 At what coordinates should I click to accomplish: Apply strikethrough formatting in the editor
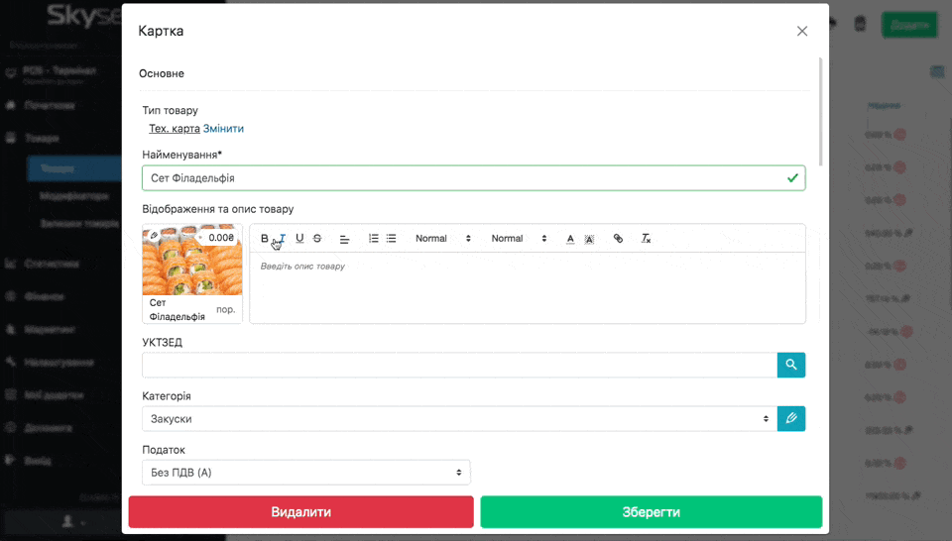[317, 239]
